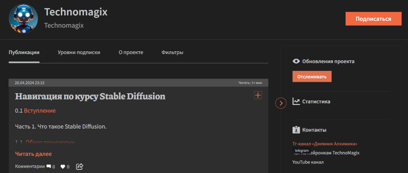
Task: Open the чат по нейронкам TechnoMagix link
Action: 326,153
